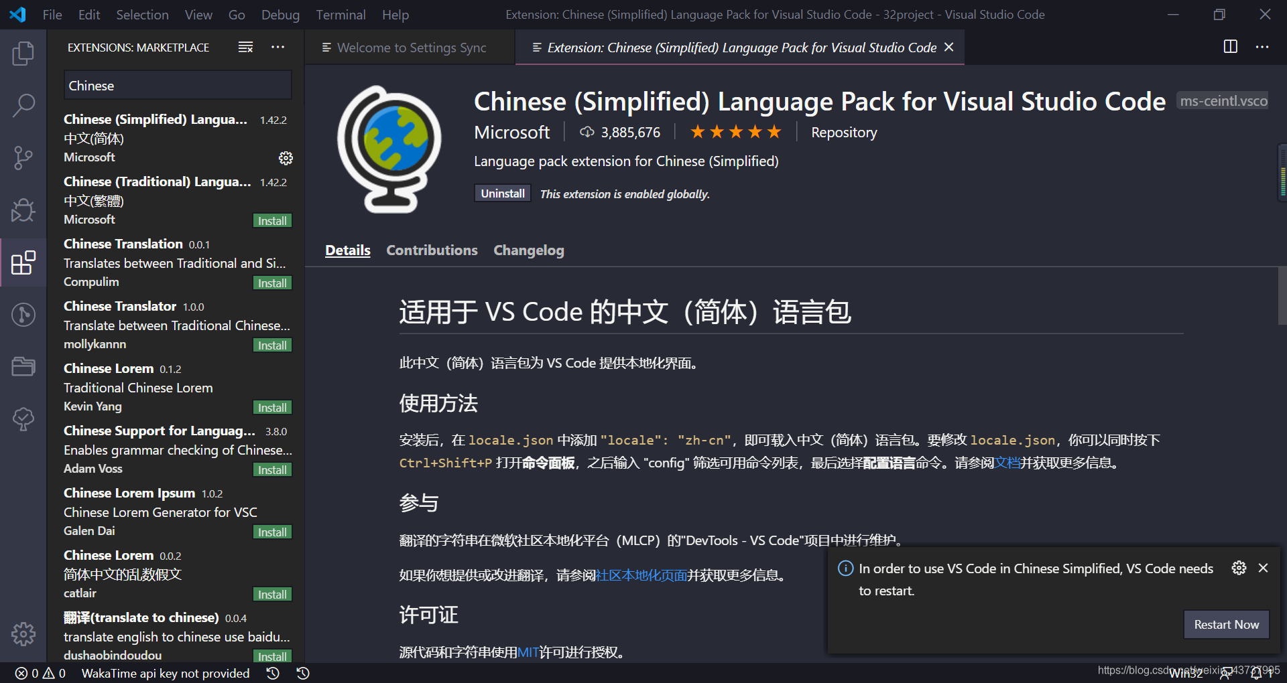The height and width of the screenshot is (683, 1287).
Task: Uninstall the Chinese Simplified language pack
Action: (x=502, y=194)
